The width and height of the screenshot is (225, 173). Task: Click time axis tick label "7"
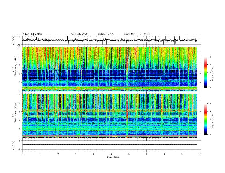(147, 154)
